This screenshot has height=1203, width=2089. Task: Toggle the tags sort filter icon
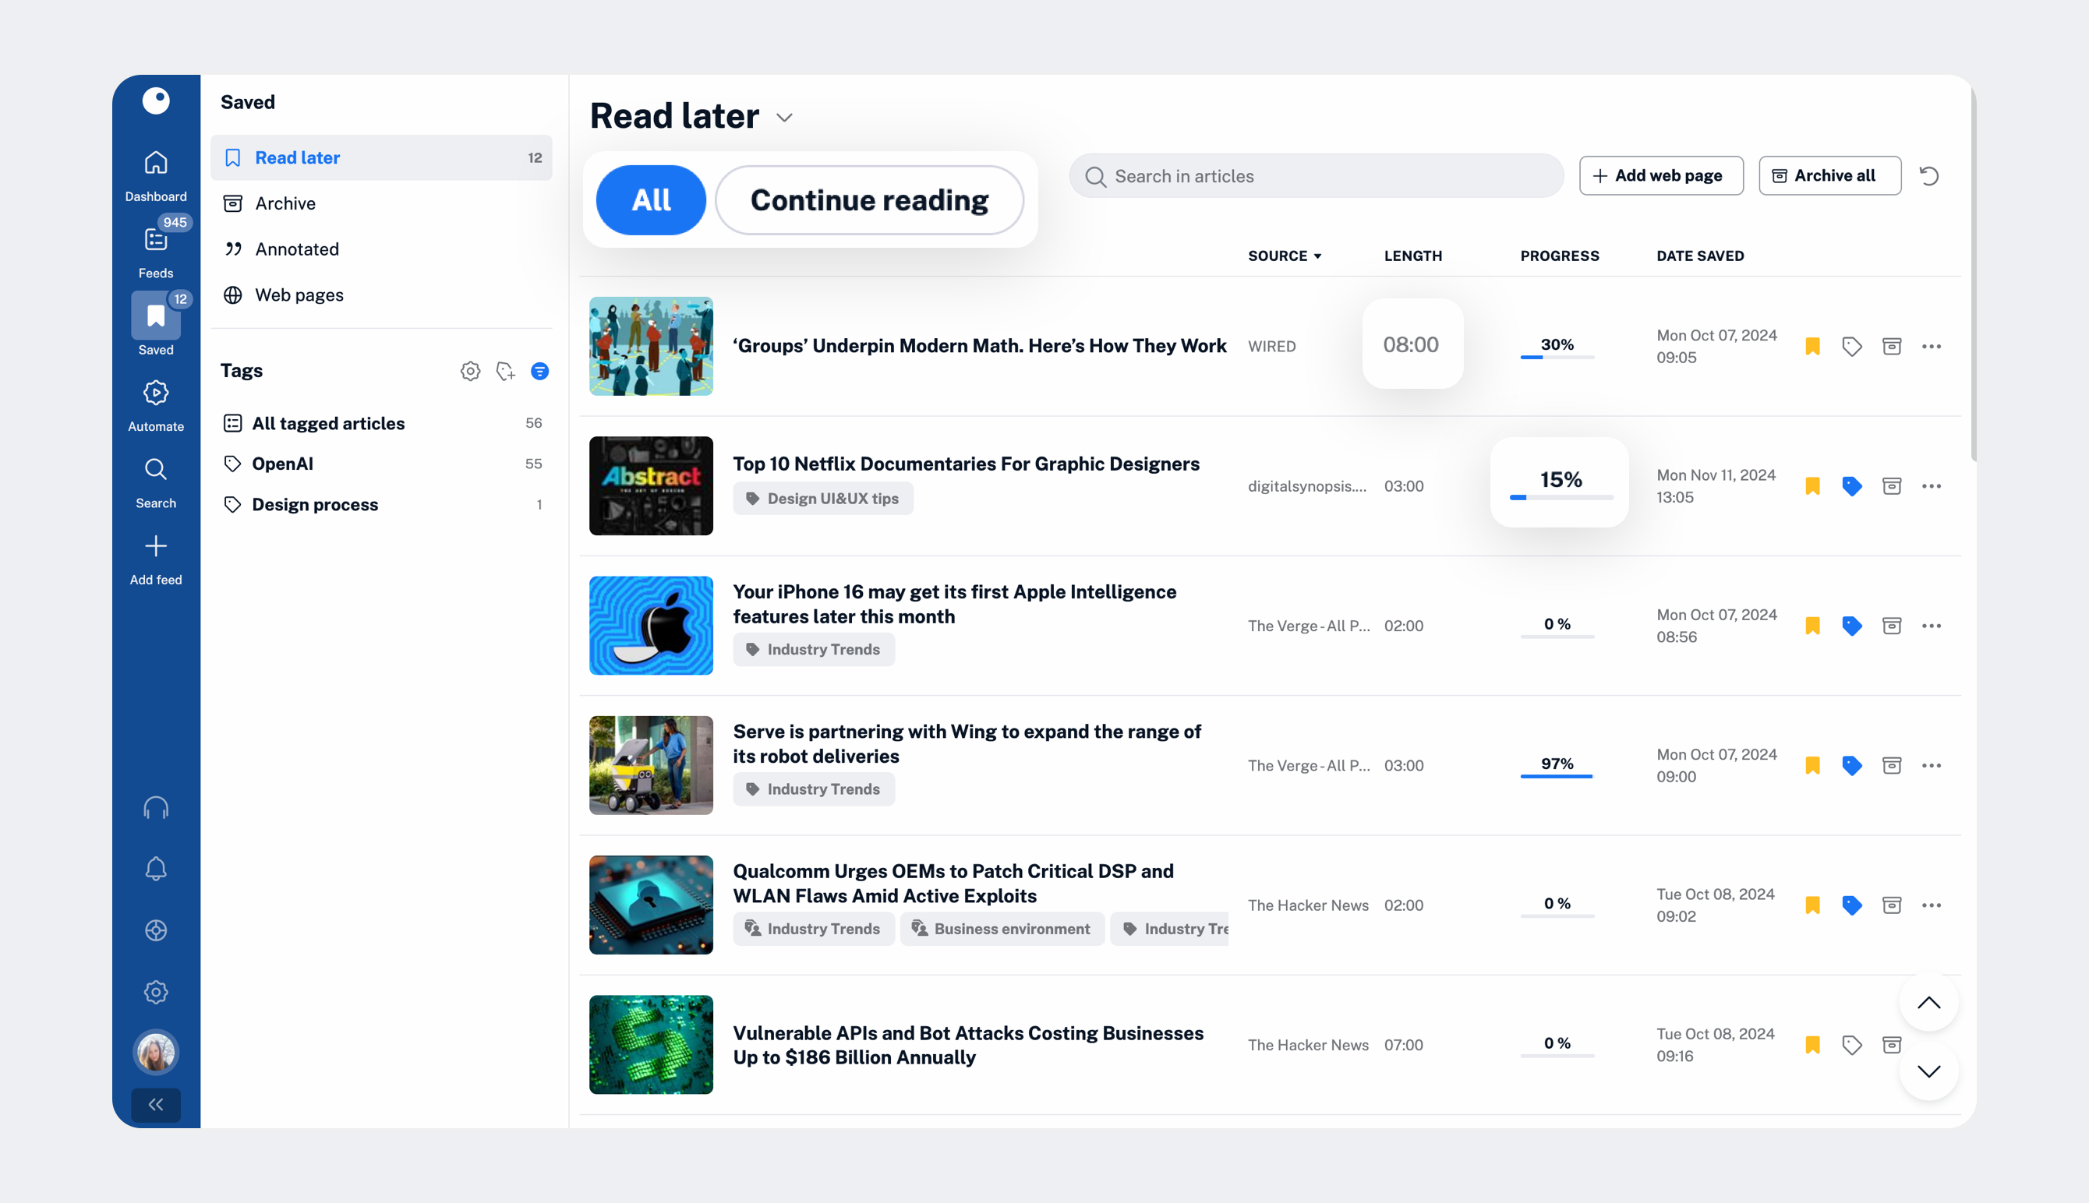(x=539, y=371)
